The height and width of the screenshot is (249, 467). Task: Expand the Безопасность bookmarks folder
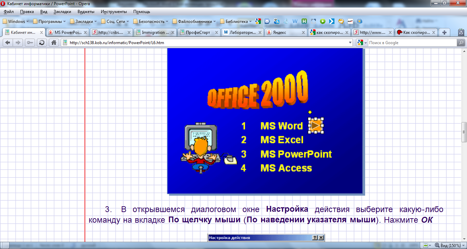[x=150, y=21]
